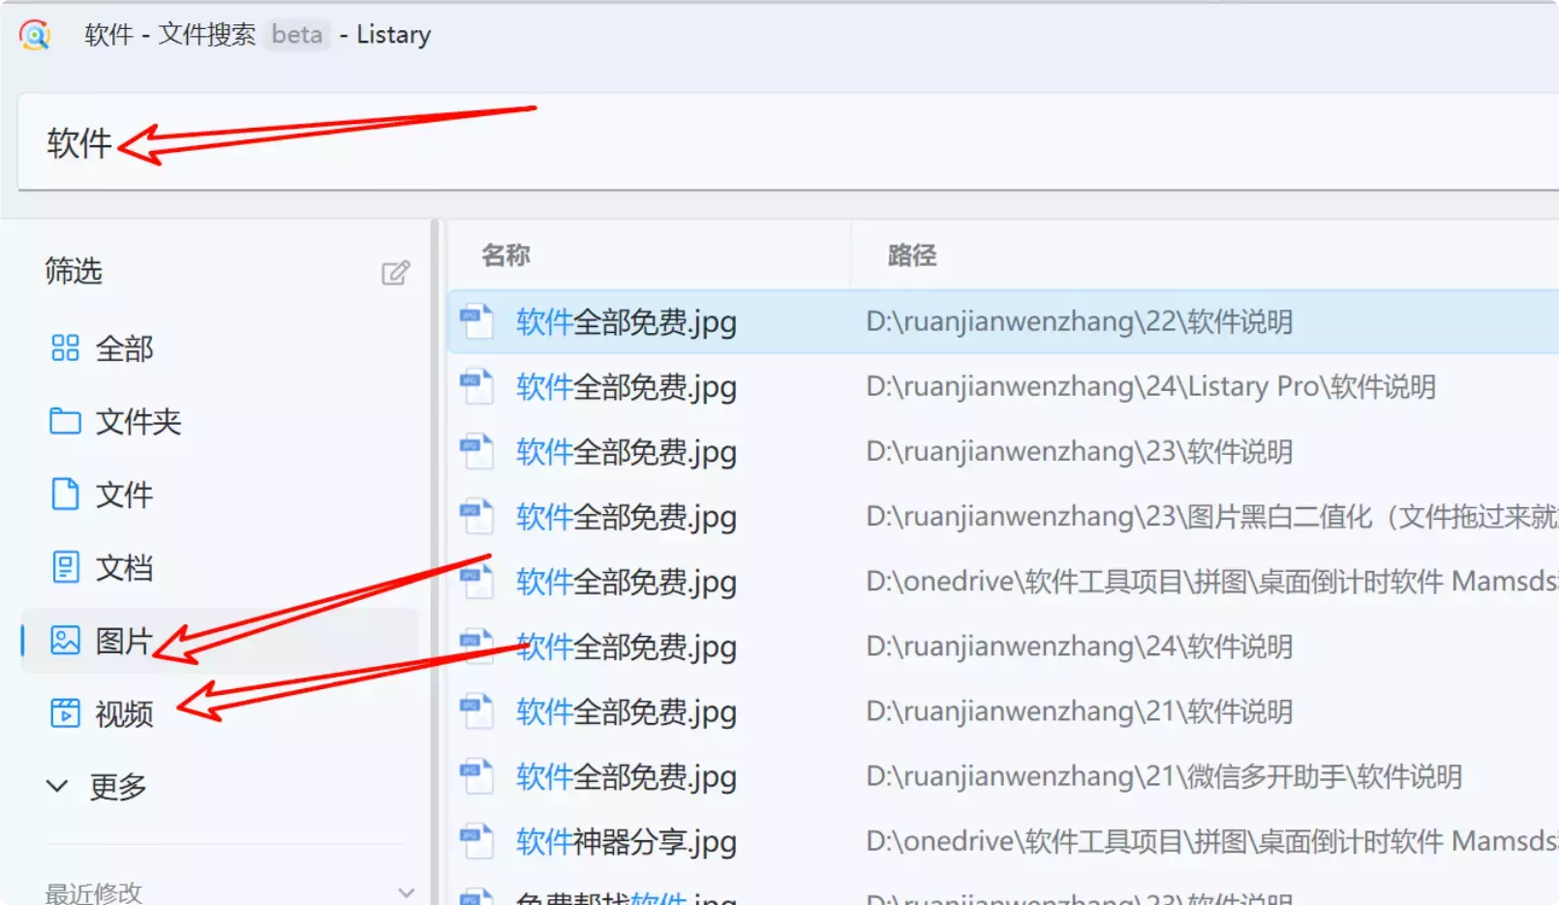The width and height of the screenshot is (1559, 905).
Task: Click the beta badge in the title bar
Action: 296,35
